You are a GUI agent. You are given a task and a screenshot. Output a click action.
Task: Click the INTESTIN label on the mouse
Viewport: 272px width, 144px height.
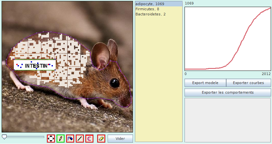[x=36, y=66]
